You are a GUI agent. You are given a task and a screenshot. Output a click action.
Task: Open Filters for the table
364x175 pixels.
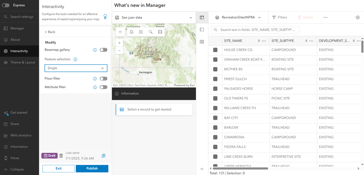pos(279,17)
